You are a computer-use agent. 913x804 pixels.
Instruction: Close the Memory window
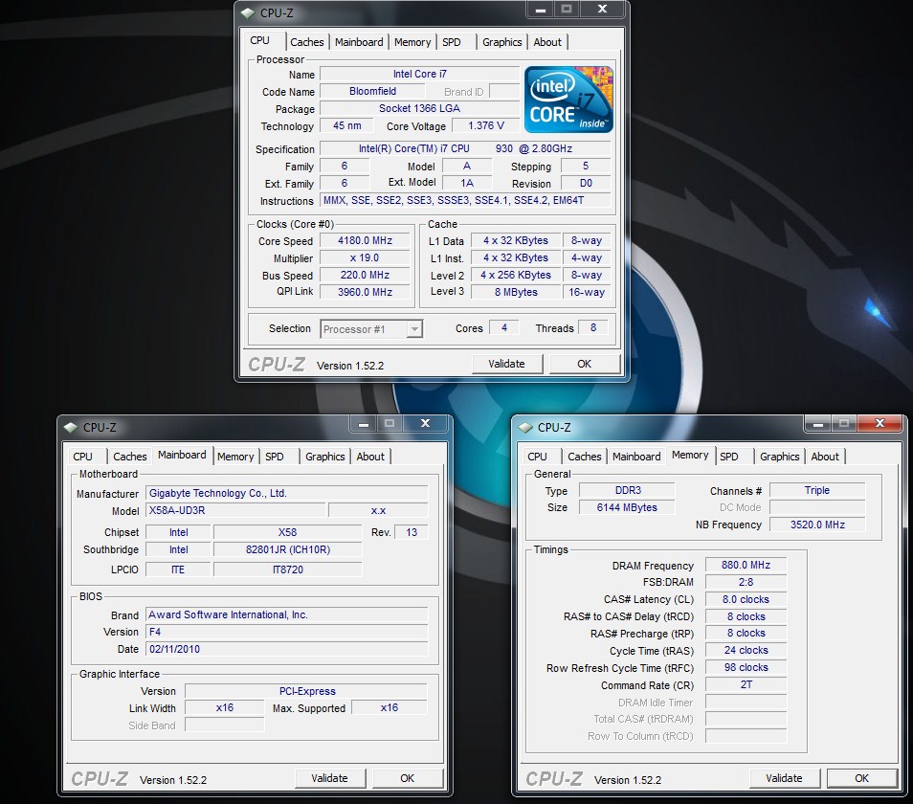(x=880, y=424)
